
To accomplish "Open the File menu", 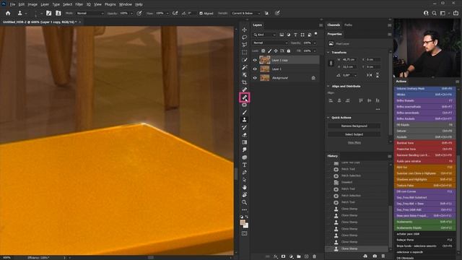I will pos(12,4).
